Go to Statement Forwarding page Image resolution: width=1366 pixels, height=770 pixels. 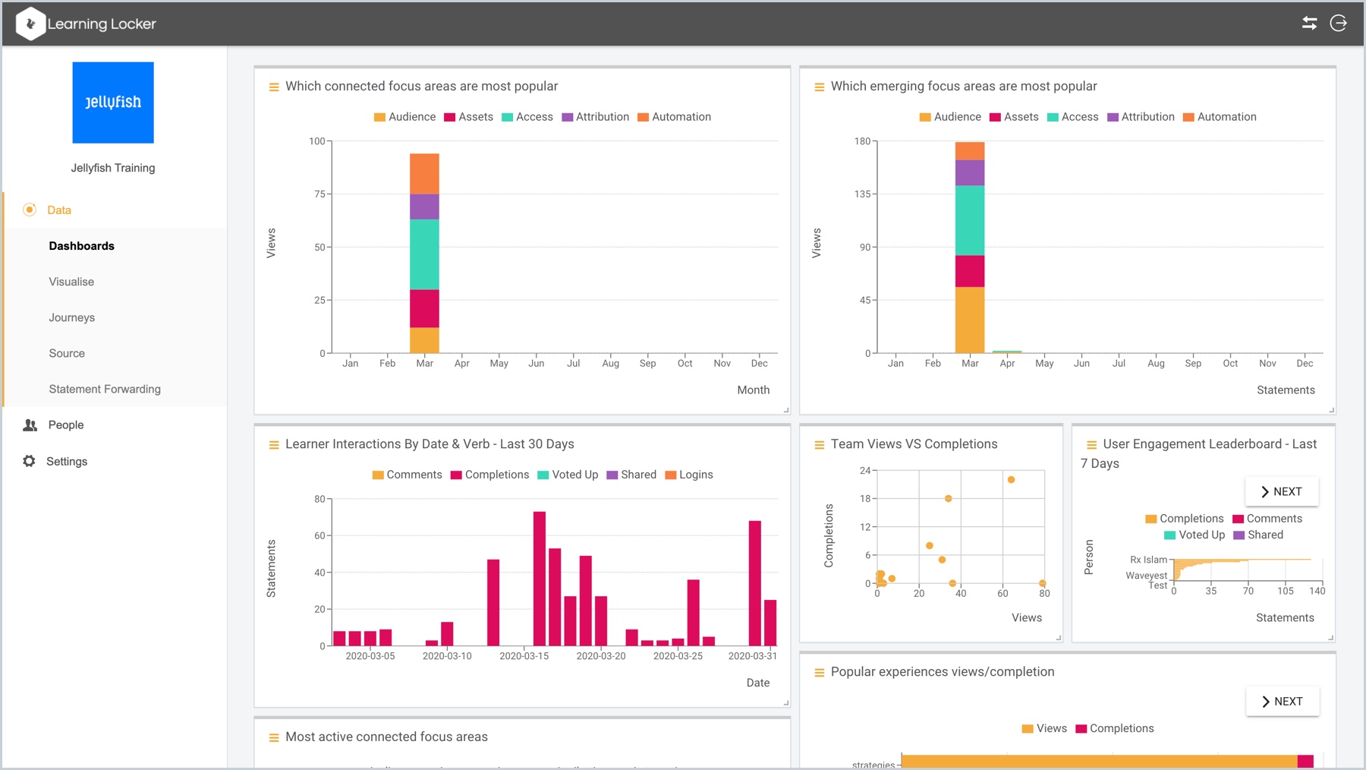click(x=105, y=389)
